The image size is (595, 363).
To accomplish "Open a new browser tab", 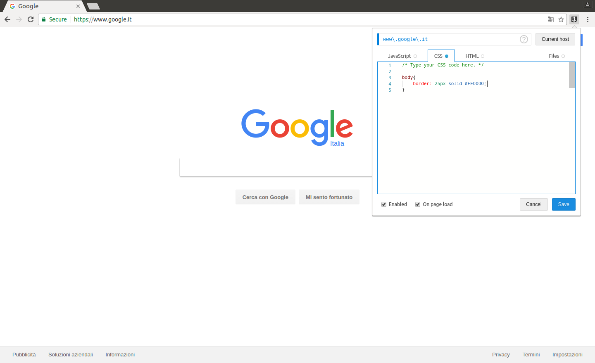I will [93, 6].
